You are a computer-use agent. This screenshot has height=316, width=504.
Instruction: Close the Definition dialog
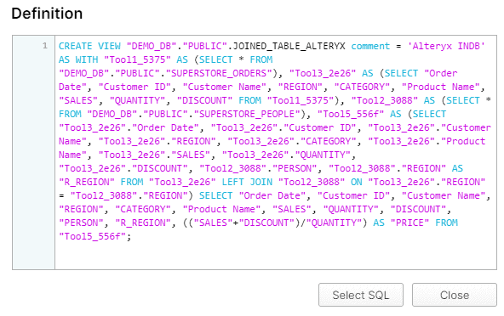coord(454,295)
